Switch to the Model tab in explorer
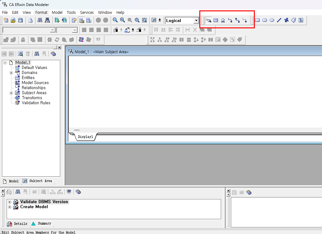 [11, 181]
